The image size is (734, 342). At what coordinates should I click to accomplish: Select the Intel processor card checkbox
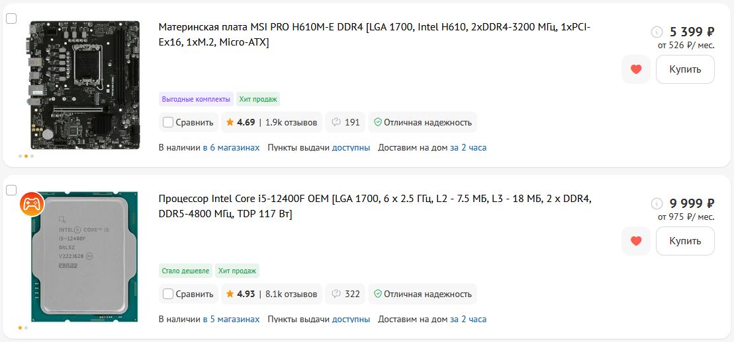pyautogui.click(x=11, y=190)
